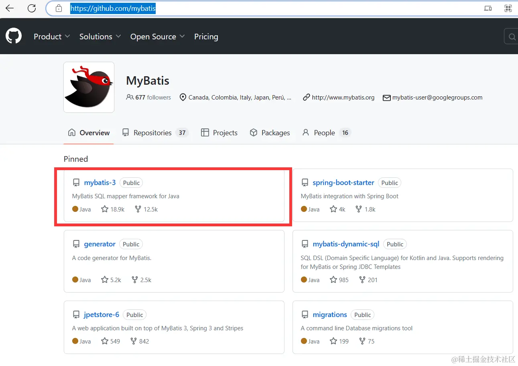Reload the page with refresh icon

(x=32, y=8)
